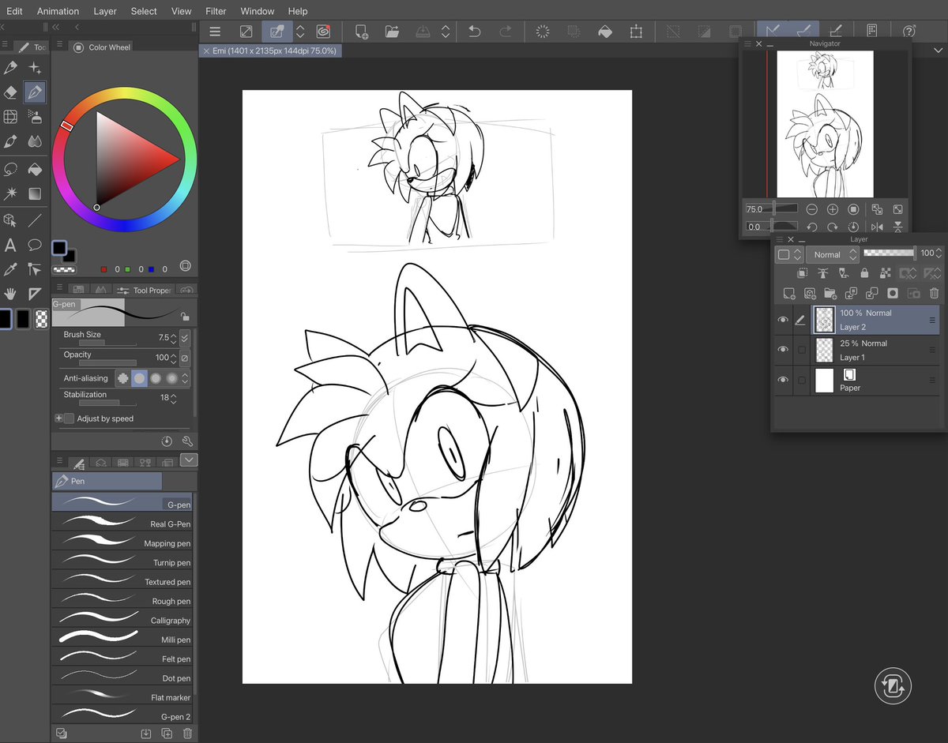Select the Ruler tool
Image resolution: width=948 pixels, height=743 pixels.
[35, 294]
